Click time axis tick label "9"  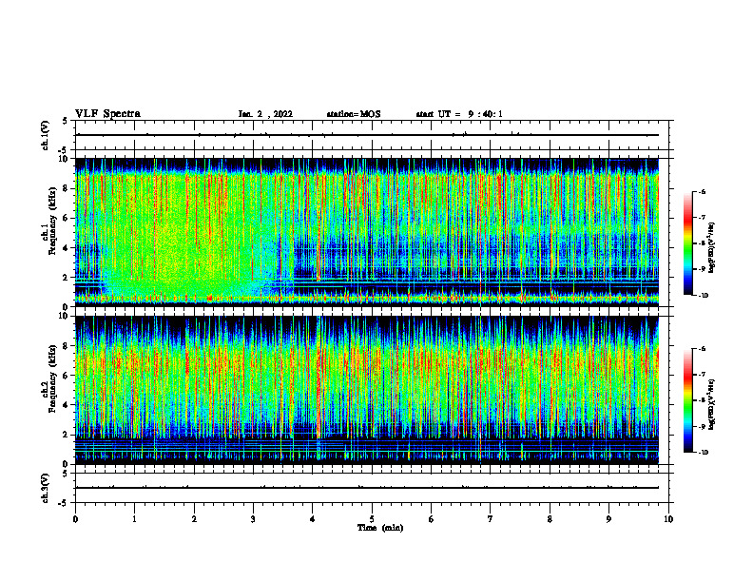[x=608, y=519]
